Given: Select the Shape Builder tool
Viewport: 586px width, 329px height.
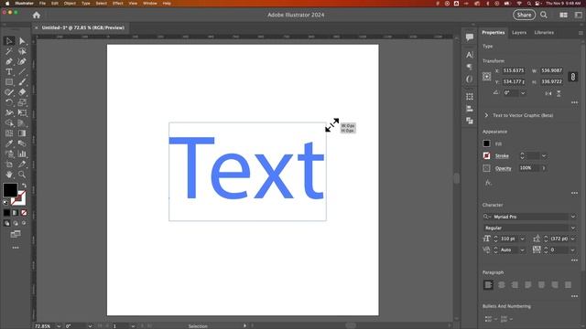Looking at the screenshot, I should pos(9,122).
